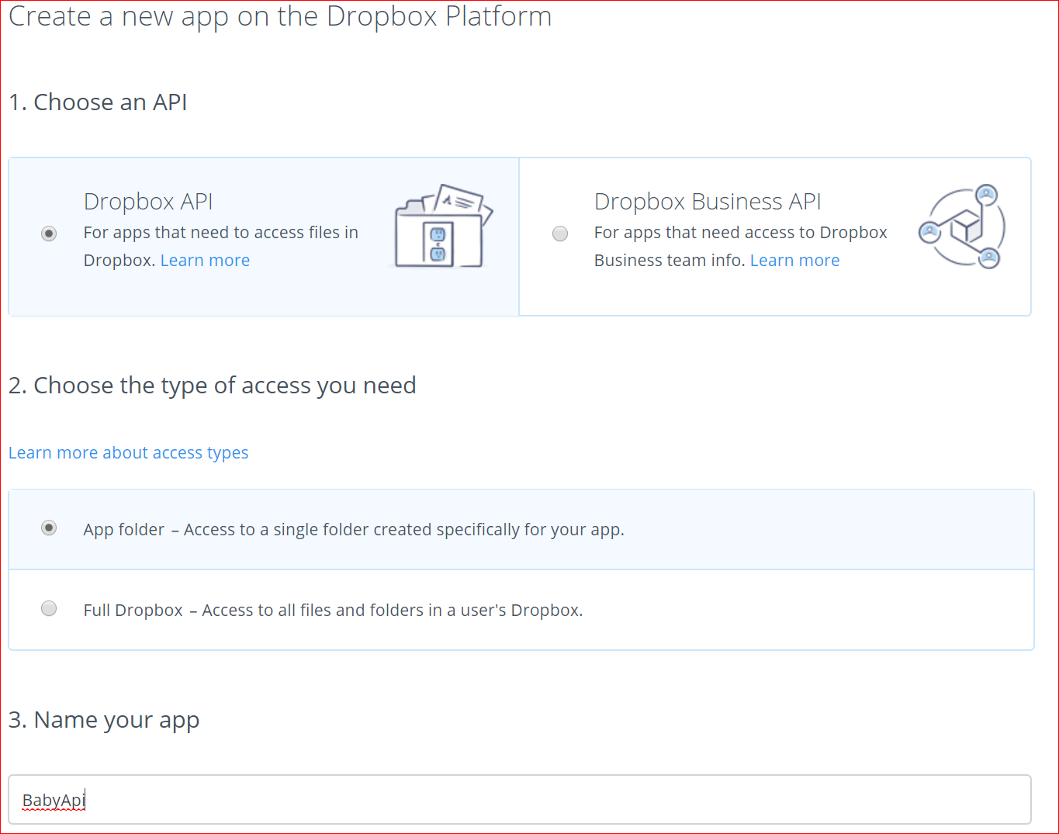
Task: Click the Dropbox Business API card title
Action: [708, 202]
